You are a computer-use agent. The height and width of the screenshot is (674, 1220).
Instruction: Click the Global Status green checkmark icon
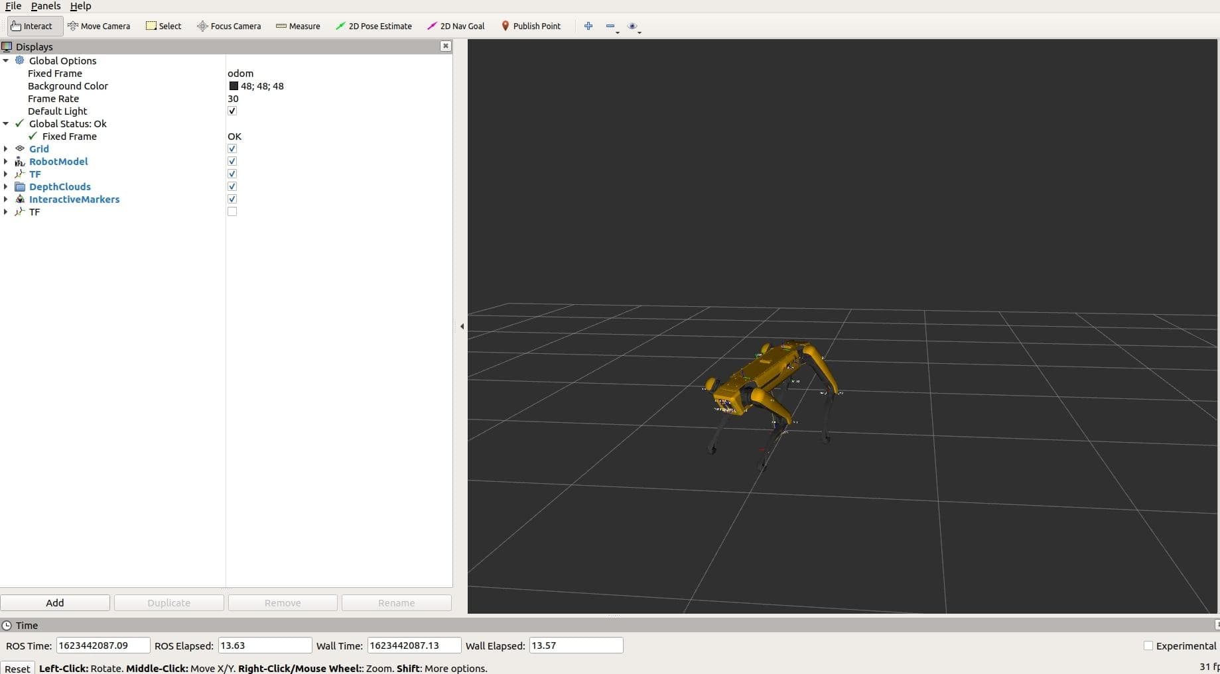20,123
